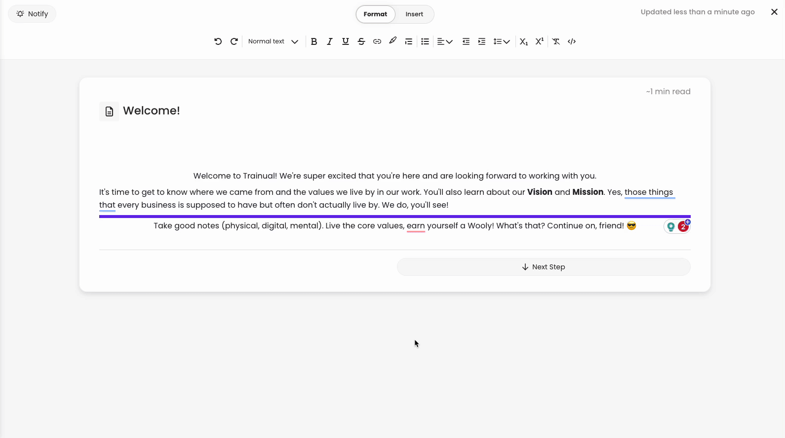Insert a bulleted list
This screenshot has height=438, width=785.
pos(425,41)
